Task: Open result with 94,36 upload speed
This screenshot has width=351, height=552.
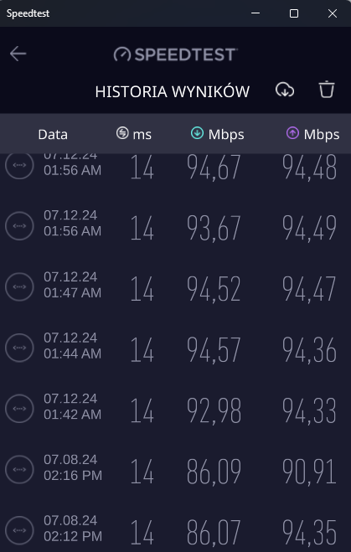Action: (175, 348)
